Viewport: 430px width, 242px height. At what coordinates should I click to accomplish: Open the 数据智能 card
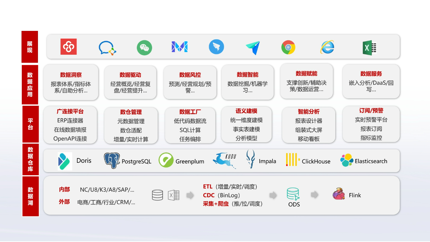coord(248,82)
